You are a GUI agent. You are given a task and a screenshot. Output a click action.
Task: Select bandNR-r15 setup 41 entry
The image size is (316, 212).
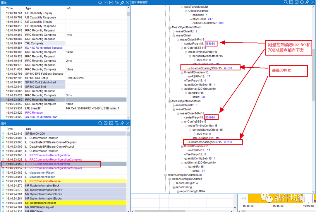coord(198,171)
